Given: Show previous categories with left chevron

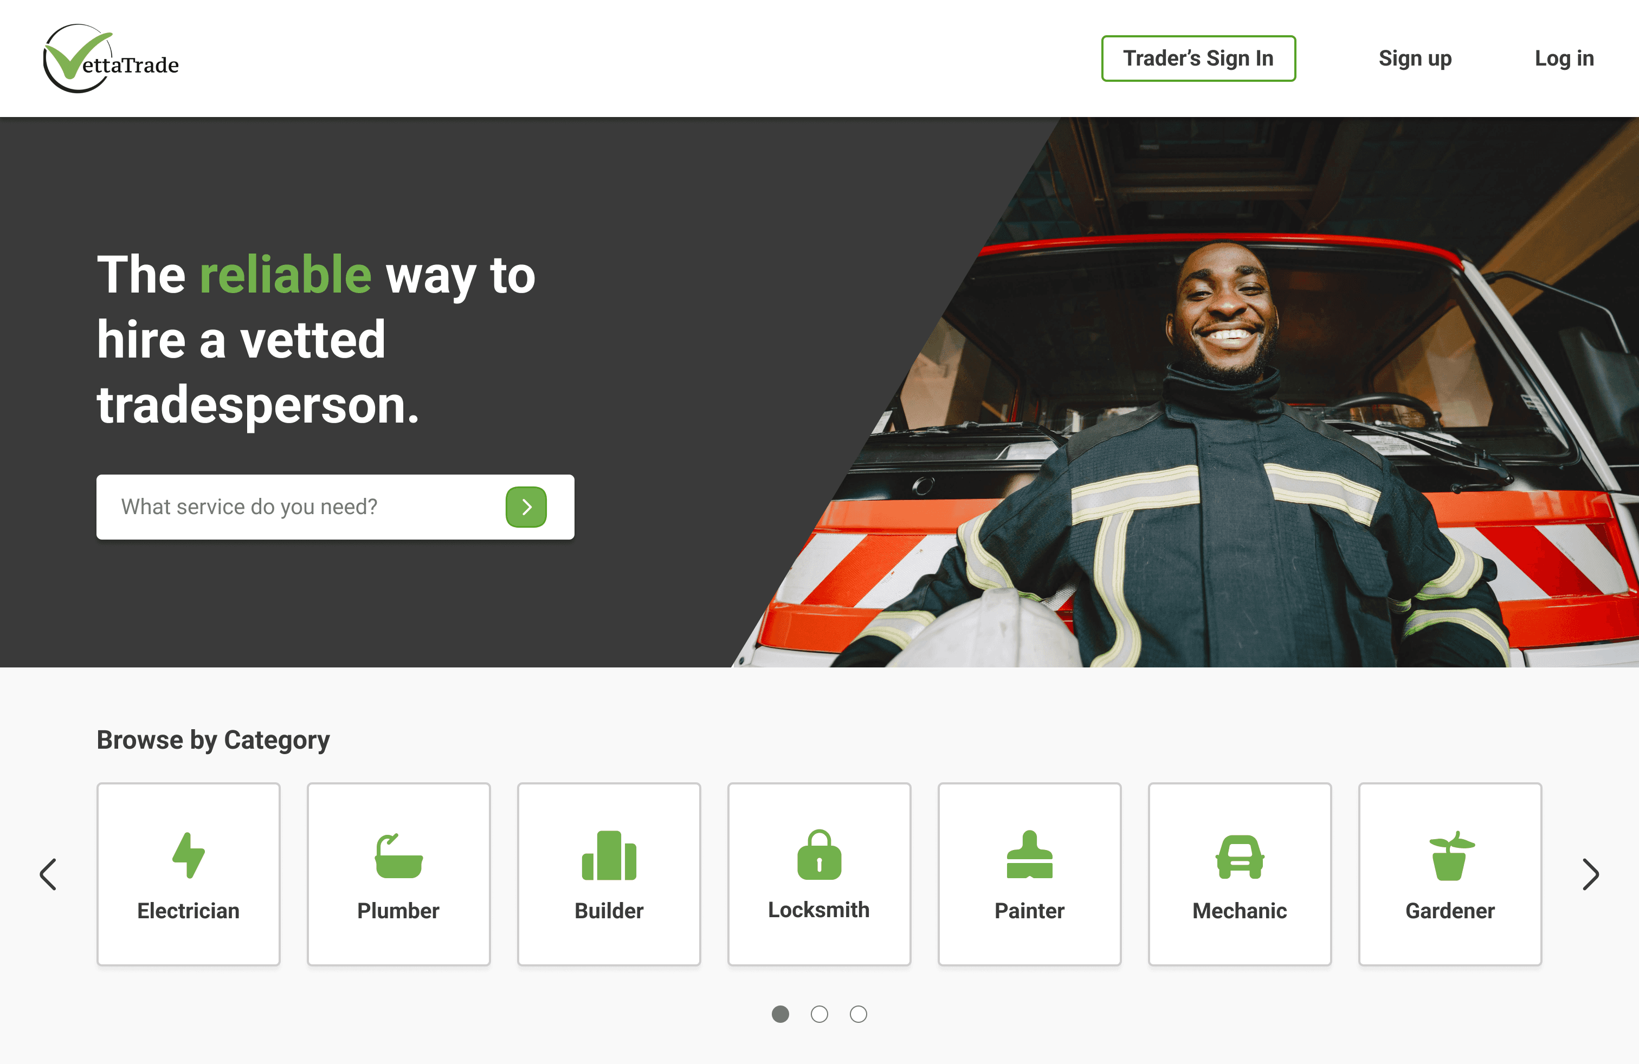Looking at the screenshot, I should (48, 874).
